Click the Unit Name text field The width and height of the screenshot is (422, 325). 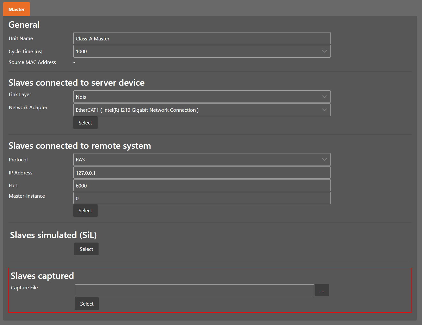202,39
